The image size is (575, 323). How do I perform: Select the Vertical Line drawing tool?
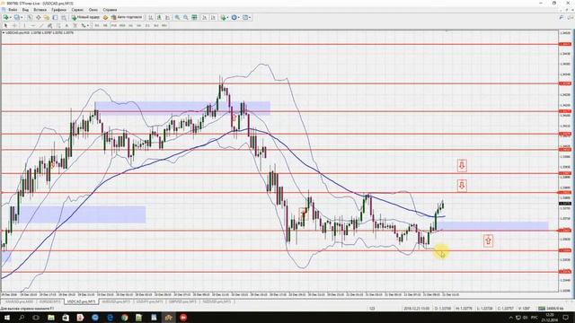[x=24, y=25]
